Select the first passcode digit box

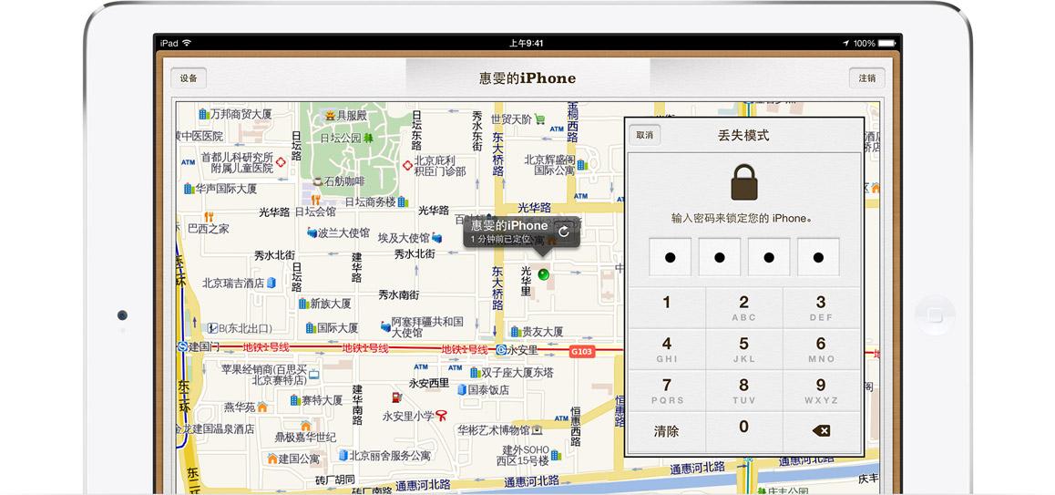[670, 256]
